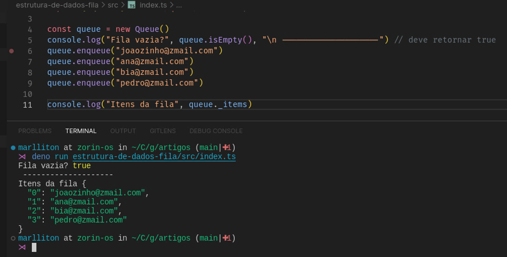
Task: Open the OUTPUT panel tab
Action: pos(123,131)
